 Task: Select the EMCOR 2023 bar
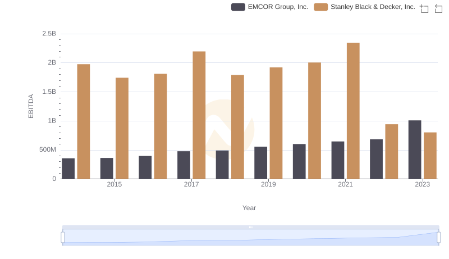click(415, 149)
